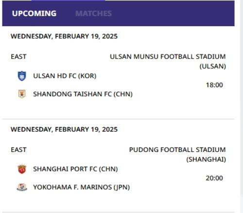The image size is (243, 213).
Task: Switch to the MATCHES tab
Action: [x=93, y=14]
